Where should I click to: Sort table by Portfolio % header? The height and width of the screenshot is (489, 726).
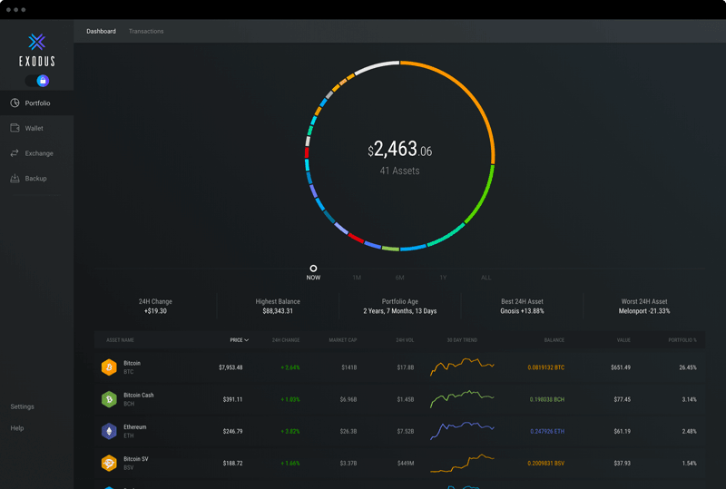coord(682,340)
